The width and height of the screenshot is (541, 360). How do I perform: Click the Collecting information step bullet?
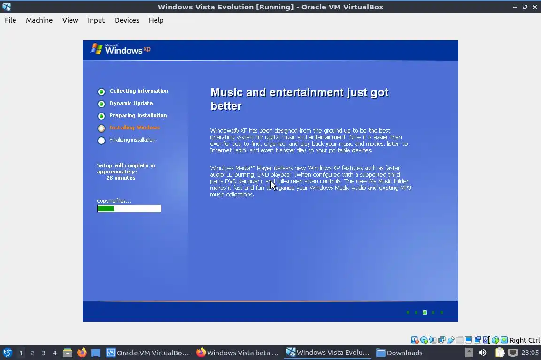[101, 91]
